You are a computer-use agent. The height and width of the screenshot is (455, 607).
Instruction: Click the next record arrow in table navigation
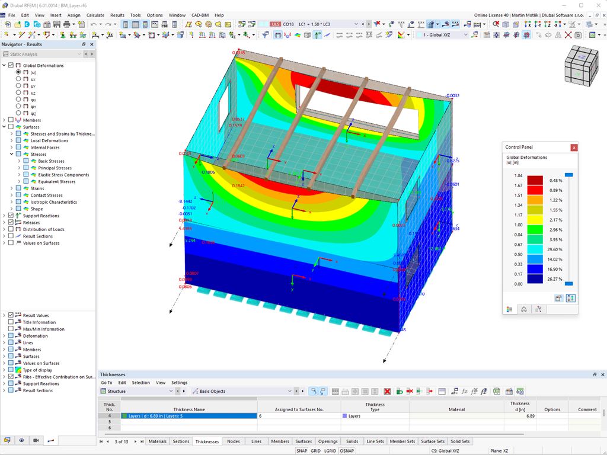(136, 441)
